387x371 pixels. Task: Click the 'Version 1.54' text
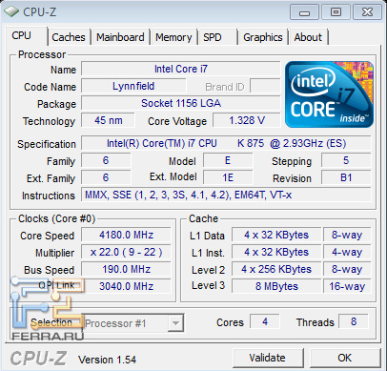(x=108, y=360)
